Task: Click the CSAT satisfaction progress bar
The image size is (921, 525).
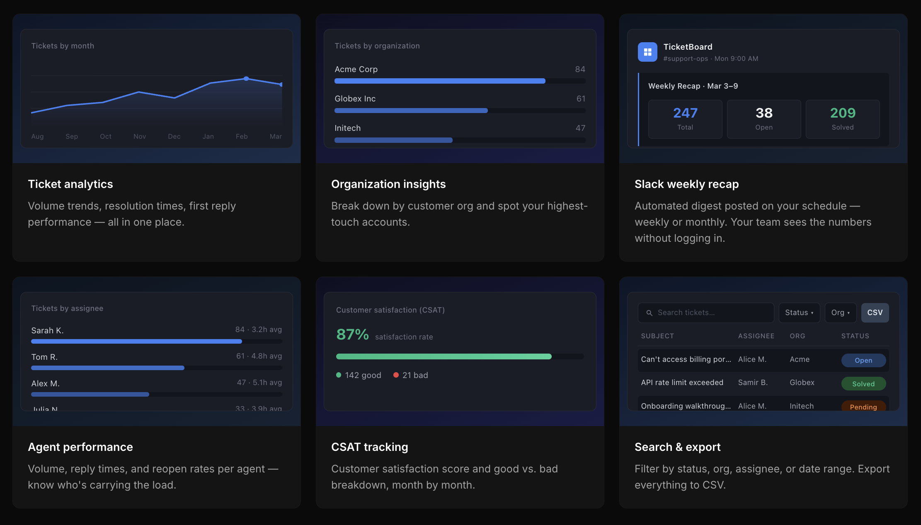Action: (x=444, y=356)
